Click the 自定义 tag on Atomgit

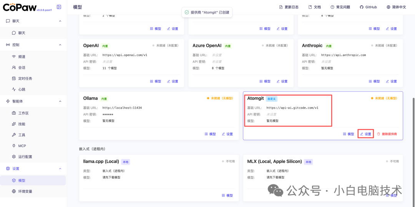tap(272, 99)
